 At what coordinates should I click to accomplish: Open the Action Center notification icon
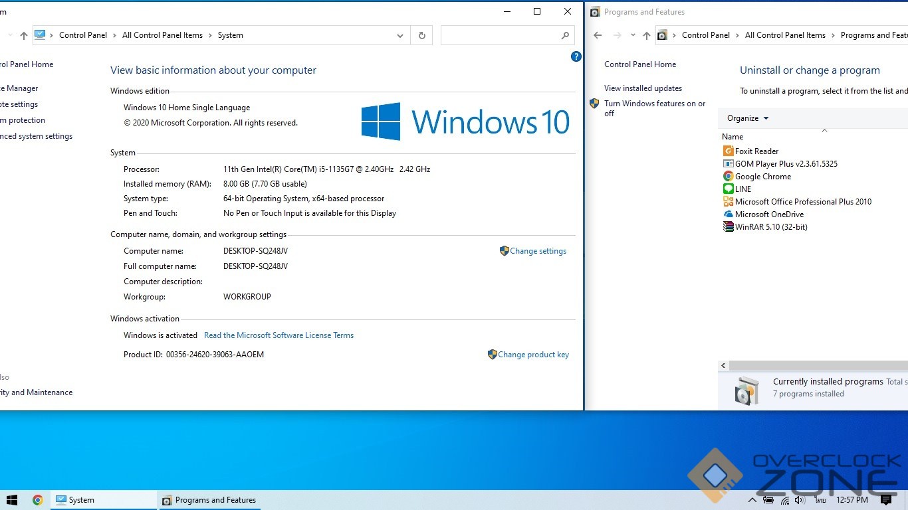(885, 500)
